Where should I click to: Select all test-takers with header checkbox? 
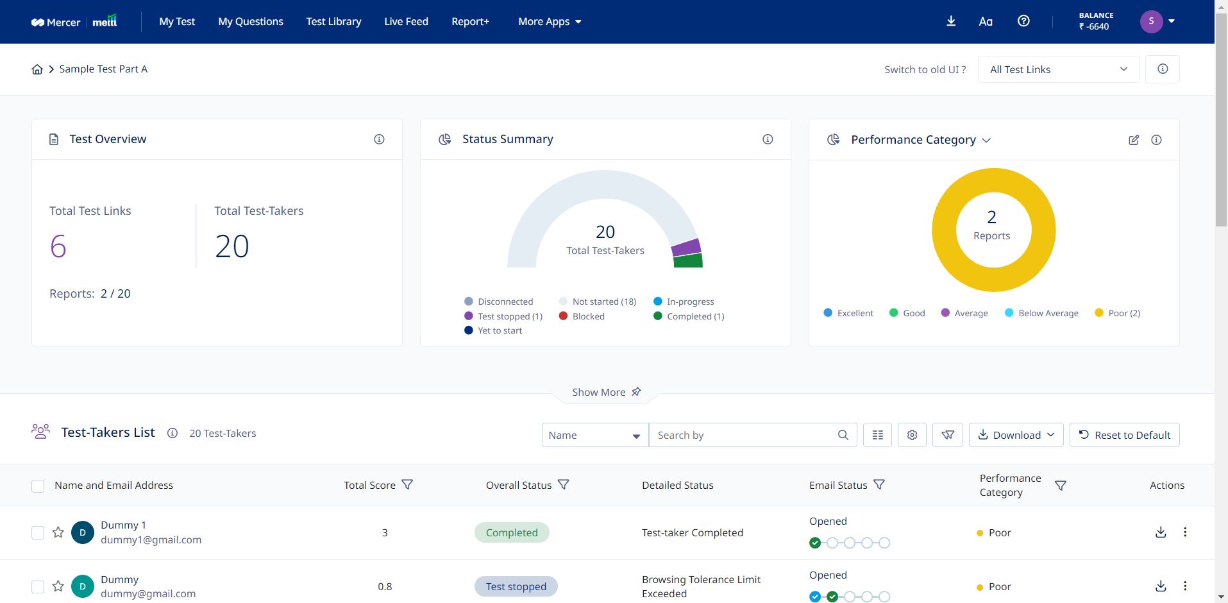pos(38,486)
